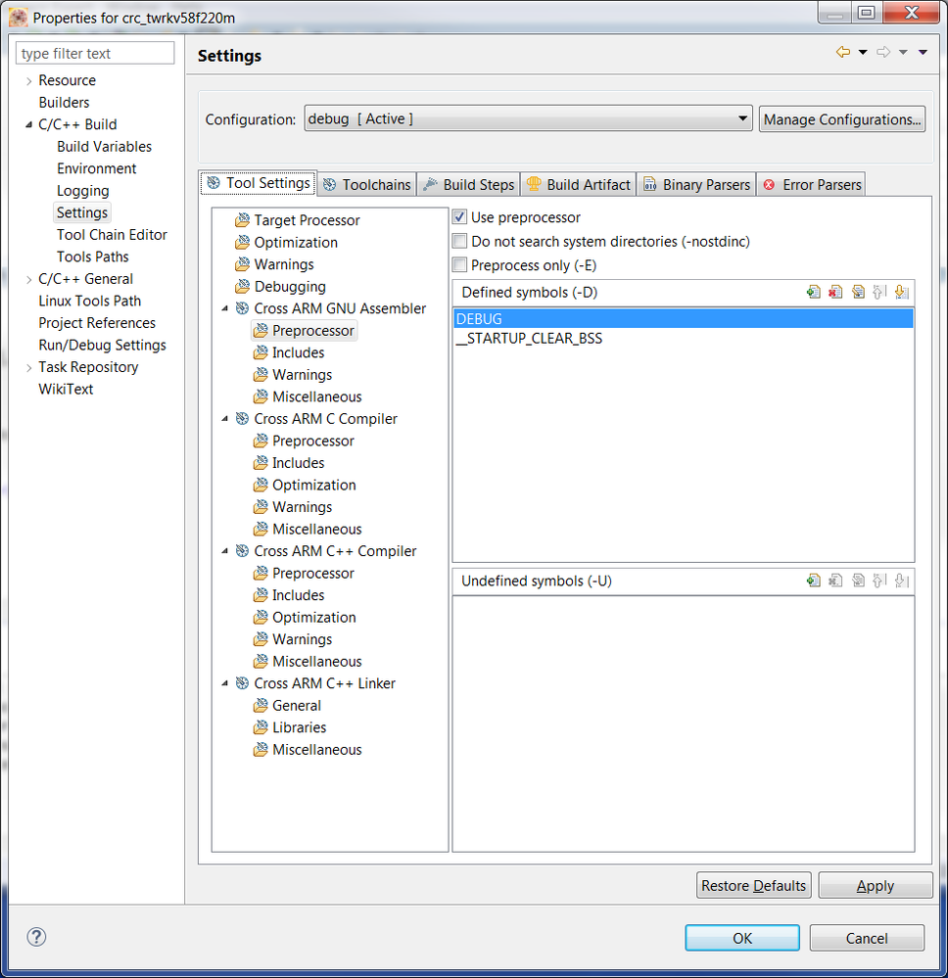The height and width of the screenshot is (978, 948).
Task: Click the forward navigation arrow icon
Action: click(x=883, y=52)
